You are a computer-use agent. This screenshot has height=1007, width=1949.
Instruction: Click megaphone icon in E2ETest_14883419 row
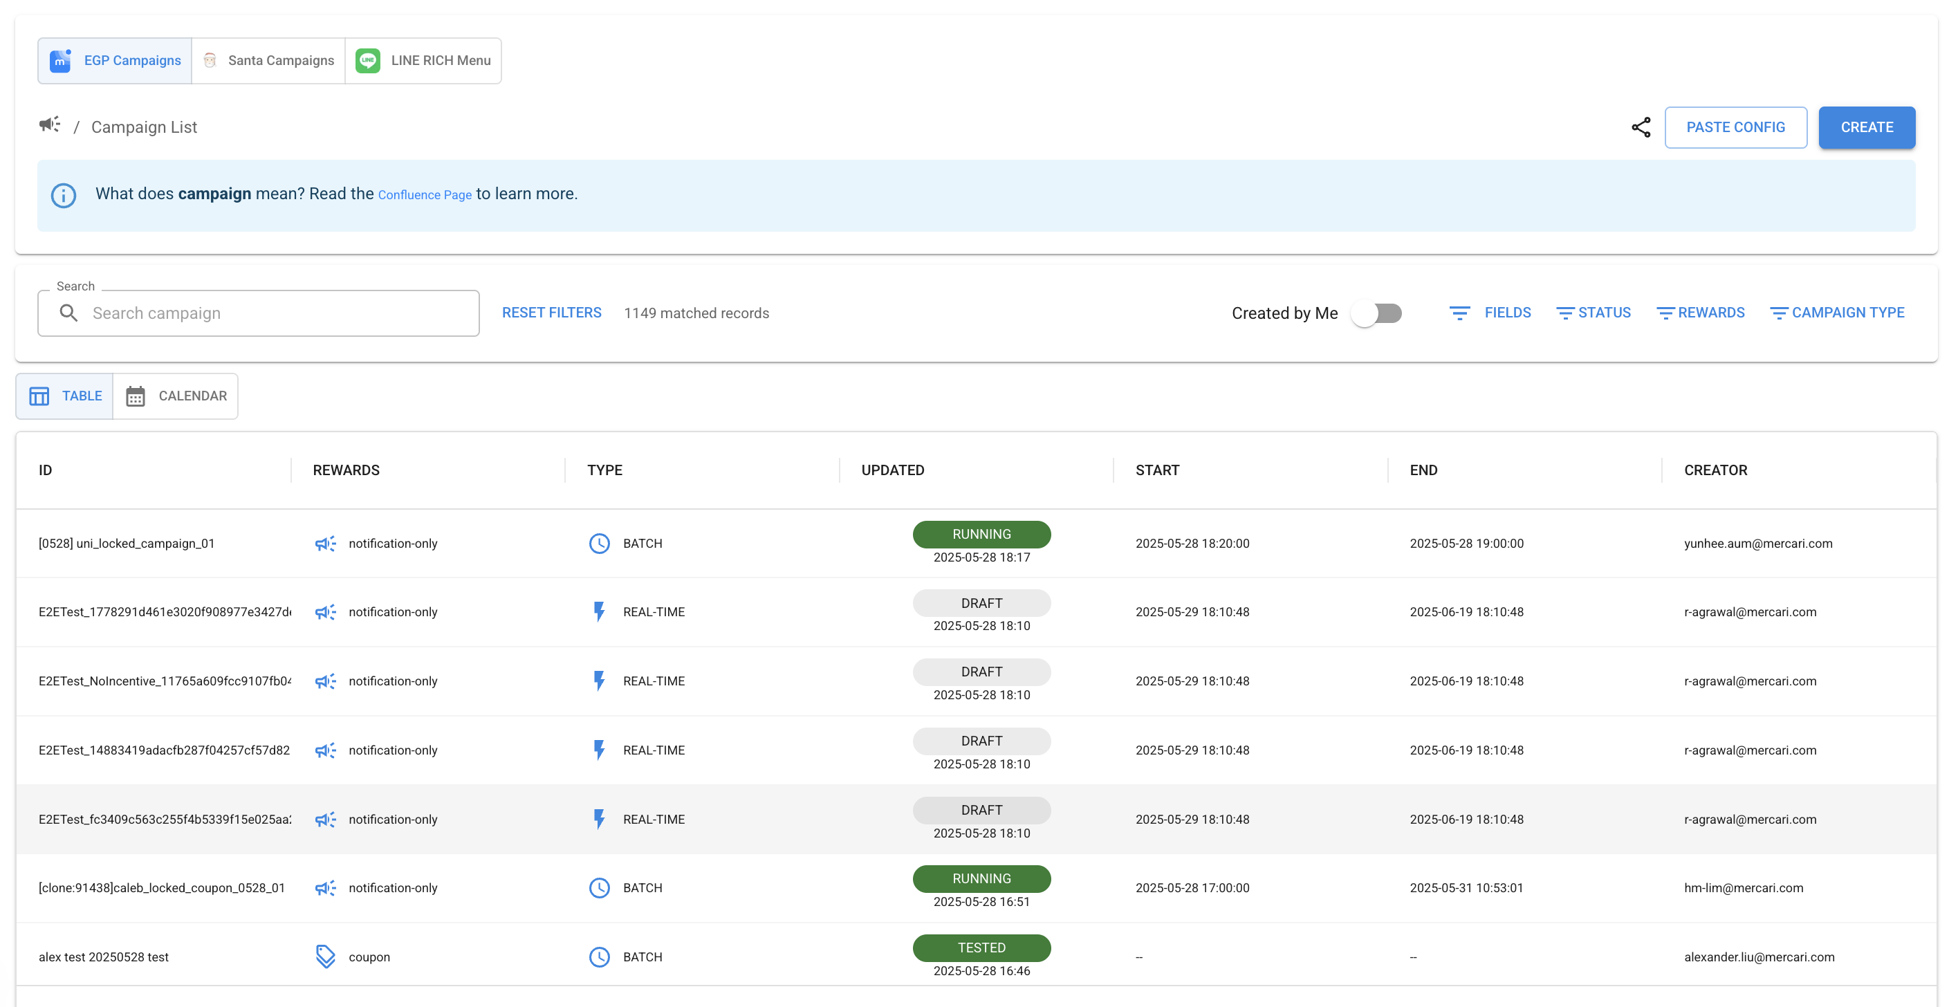[325, 750]
